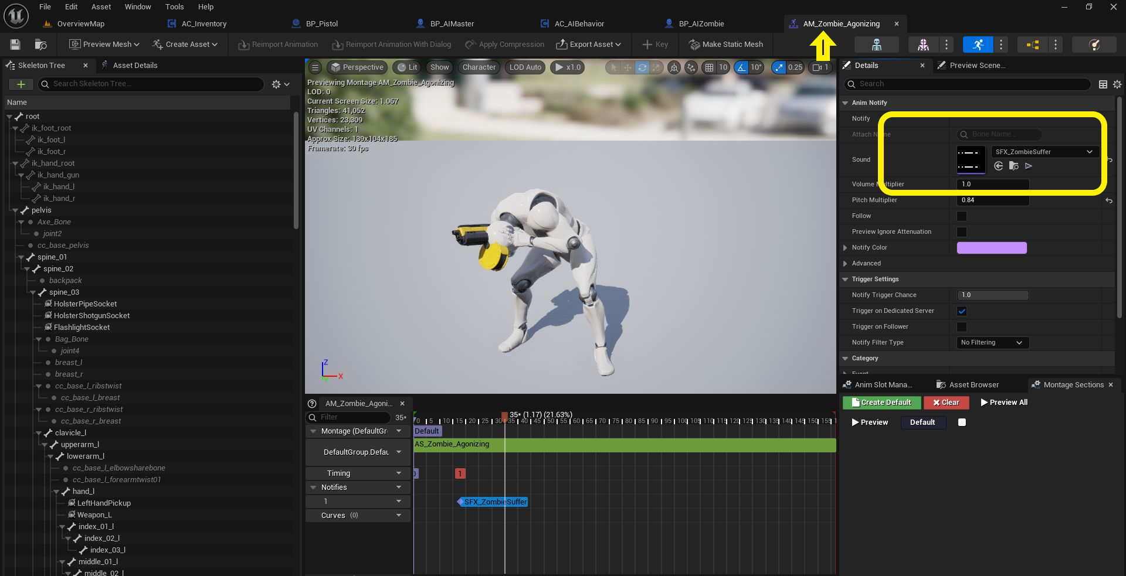Uncheck Trigger on Dedicated Server
This screenshot has width=1126, height=576.
click(x=962, y=311)
